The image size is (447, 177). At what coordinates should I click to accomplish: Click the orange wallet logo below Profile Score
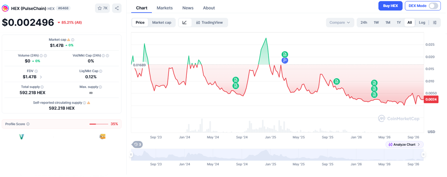[102, 137]
